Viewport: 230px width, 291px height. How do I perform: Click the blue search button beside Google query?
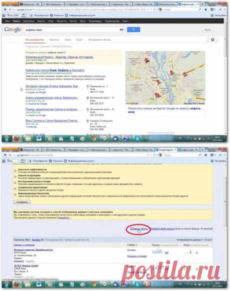point(133,29)
